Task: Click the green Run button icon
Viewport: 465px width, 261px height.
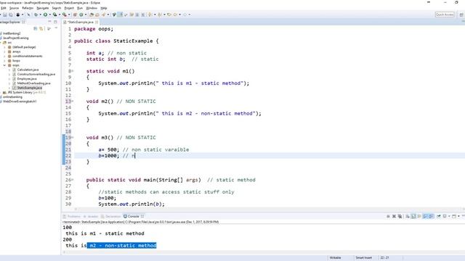Action: (x=45, y=14)
